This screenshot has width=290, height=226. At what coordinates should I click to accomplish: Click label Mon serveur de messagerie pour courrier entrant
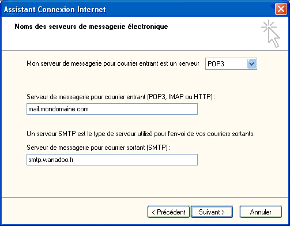(113, 63)
